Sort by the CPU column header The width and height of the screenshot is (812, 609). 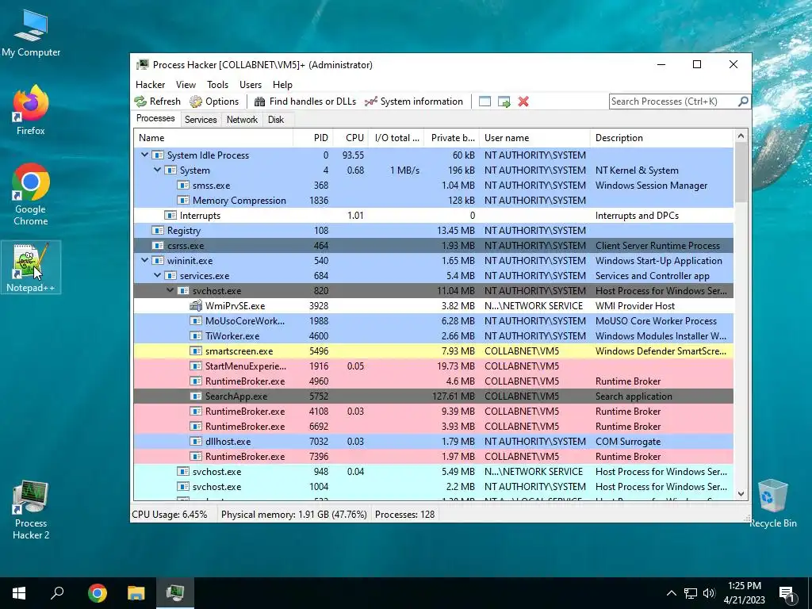pos(351,138)
